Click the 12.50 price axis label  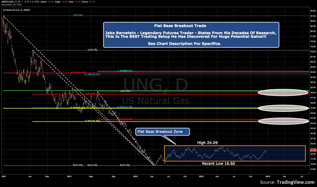click(x=313, y=169)
